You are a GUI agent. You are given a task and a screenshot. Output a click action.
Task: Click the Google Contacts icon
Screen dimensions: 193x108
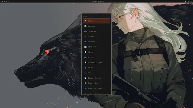85,78
